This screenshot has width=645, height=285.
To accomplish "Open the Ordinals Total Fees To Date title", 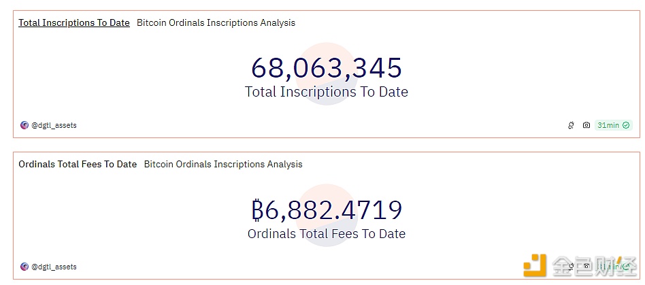I will tap(78, 164).
